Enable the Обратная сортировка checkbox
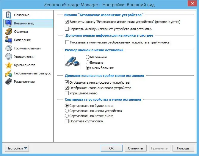 point(67,121)
